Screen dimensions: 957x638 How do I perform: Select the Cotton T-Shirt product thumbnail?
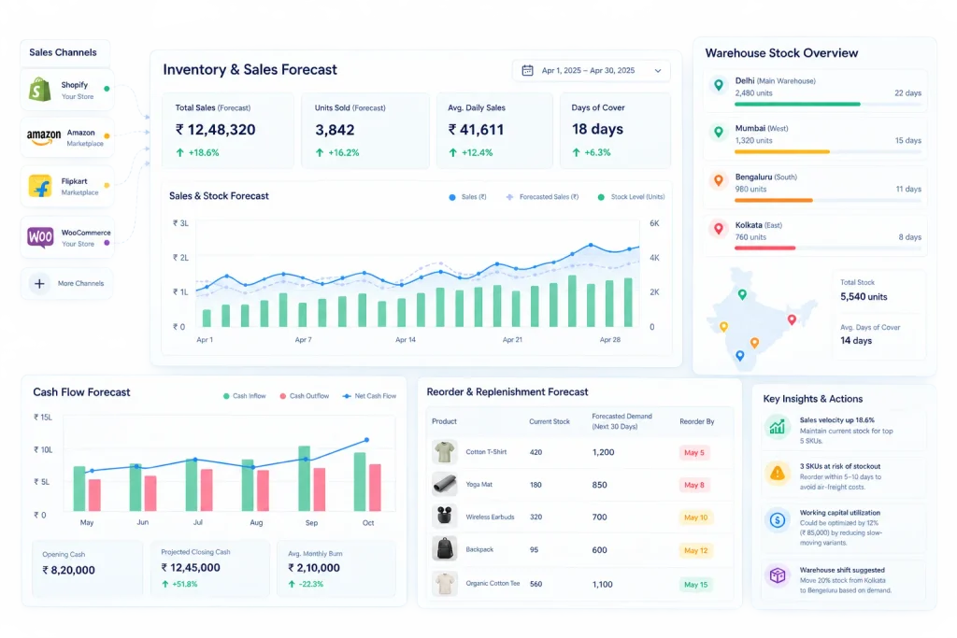444,452
